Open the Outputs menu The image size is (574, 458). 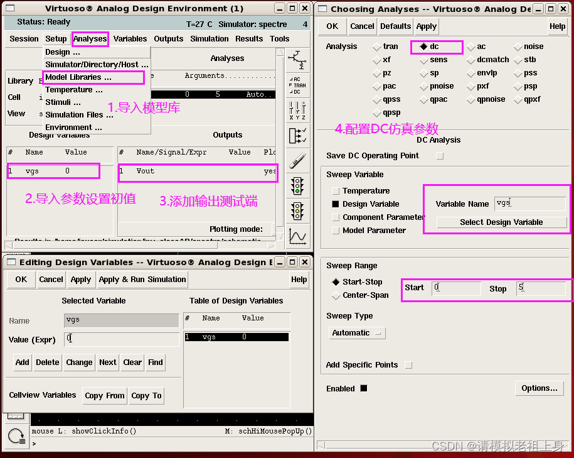pos(168,39)
